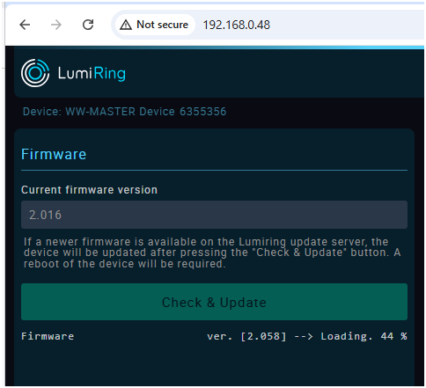Image resolution: width=426 pixels, height=388 pixels.
Task: Reload the page with the refresh icon
Action: coord(88,25)
